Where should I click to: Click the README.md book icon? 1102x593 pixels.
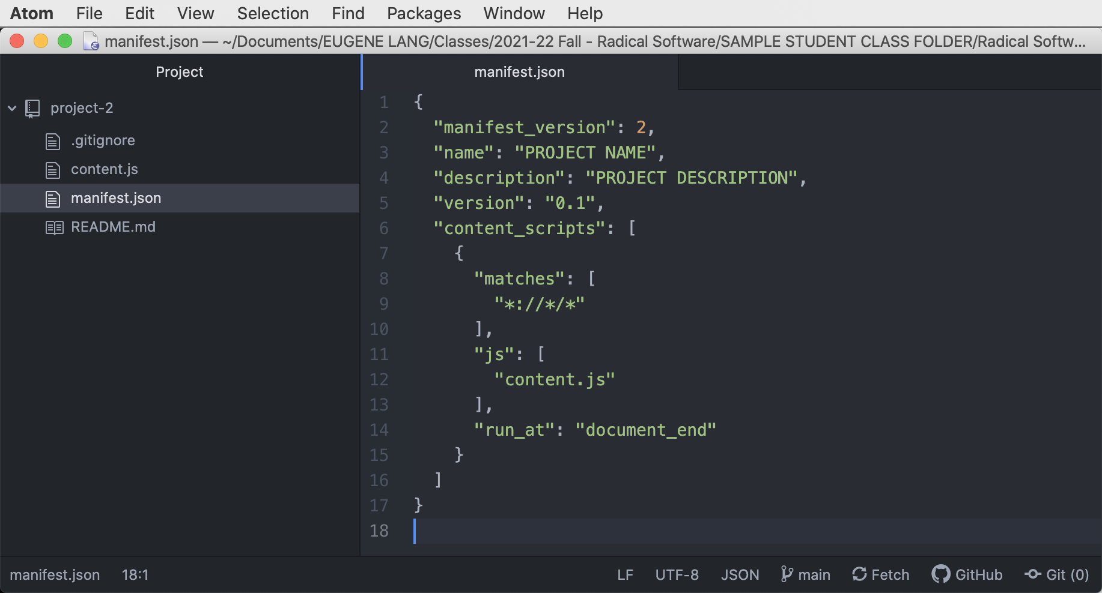[x=55, y=227]
